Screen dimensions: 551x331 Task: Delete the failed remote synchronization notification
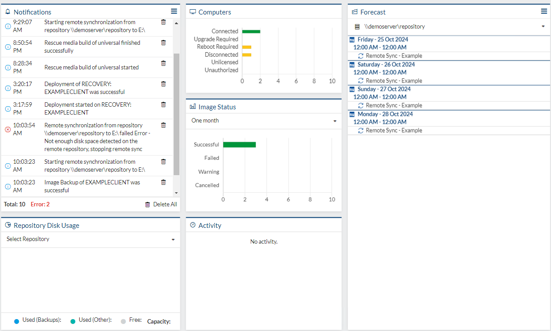[x=164, y=125]
